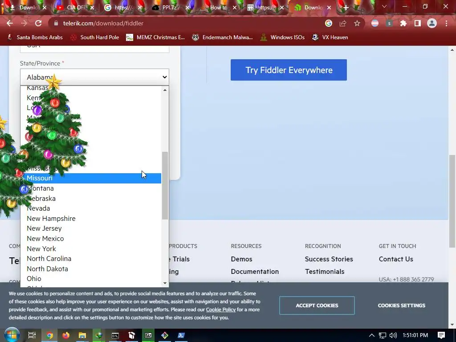Collapse the State/Province Alabama dropdown
This screenshot has width=456, height=342.
pyautogui.click(x=94, y=77)
